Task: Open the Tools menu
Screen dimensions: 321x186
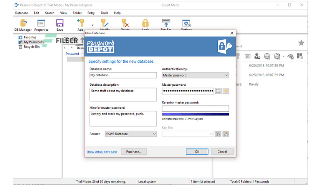Action: coord(104,13)
